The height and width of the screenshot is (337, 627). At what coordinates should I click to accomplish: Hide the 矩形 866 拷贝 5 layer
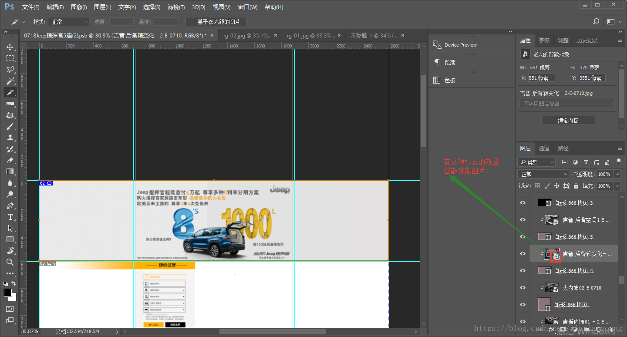click(523, 237)
